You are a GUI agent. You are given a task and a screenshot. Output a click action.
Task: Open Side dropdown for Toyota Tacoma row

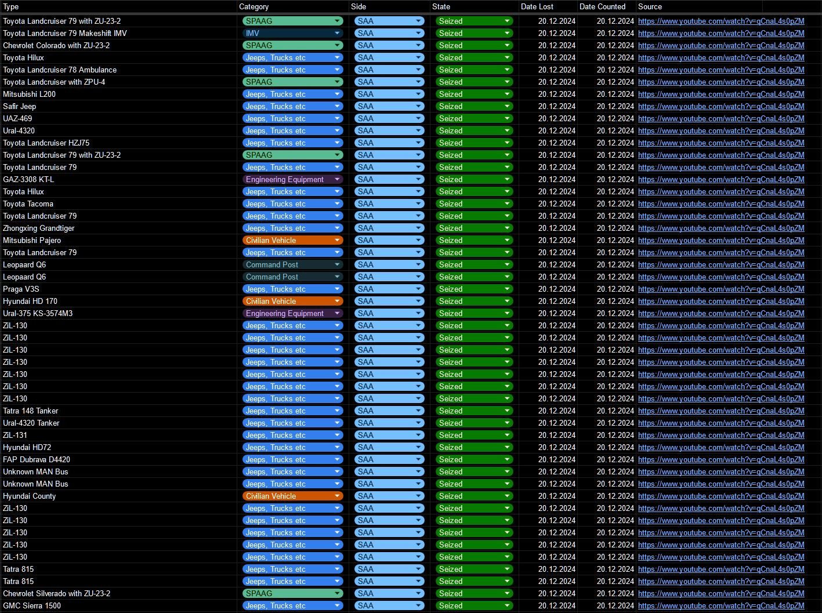pyautogui.click(x=389, y=204)
